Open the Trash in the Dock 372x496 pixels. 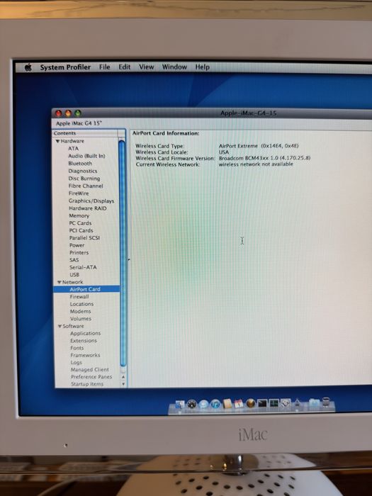326,402
